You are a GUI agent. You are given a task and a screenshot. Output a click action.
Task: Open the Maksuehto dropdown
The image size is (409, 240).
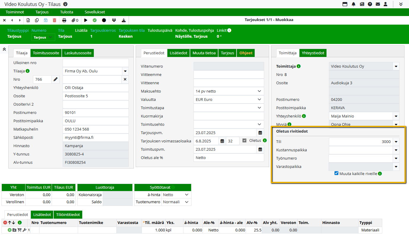259,91
